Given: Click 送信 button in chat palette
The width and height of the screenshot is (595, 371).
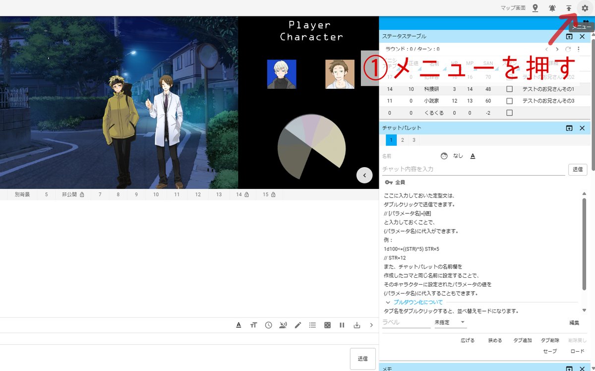Looking at the screenshot, I should [578, 169].
